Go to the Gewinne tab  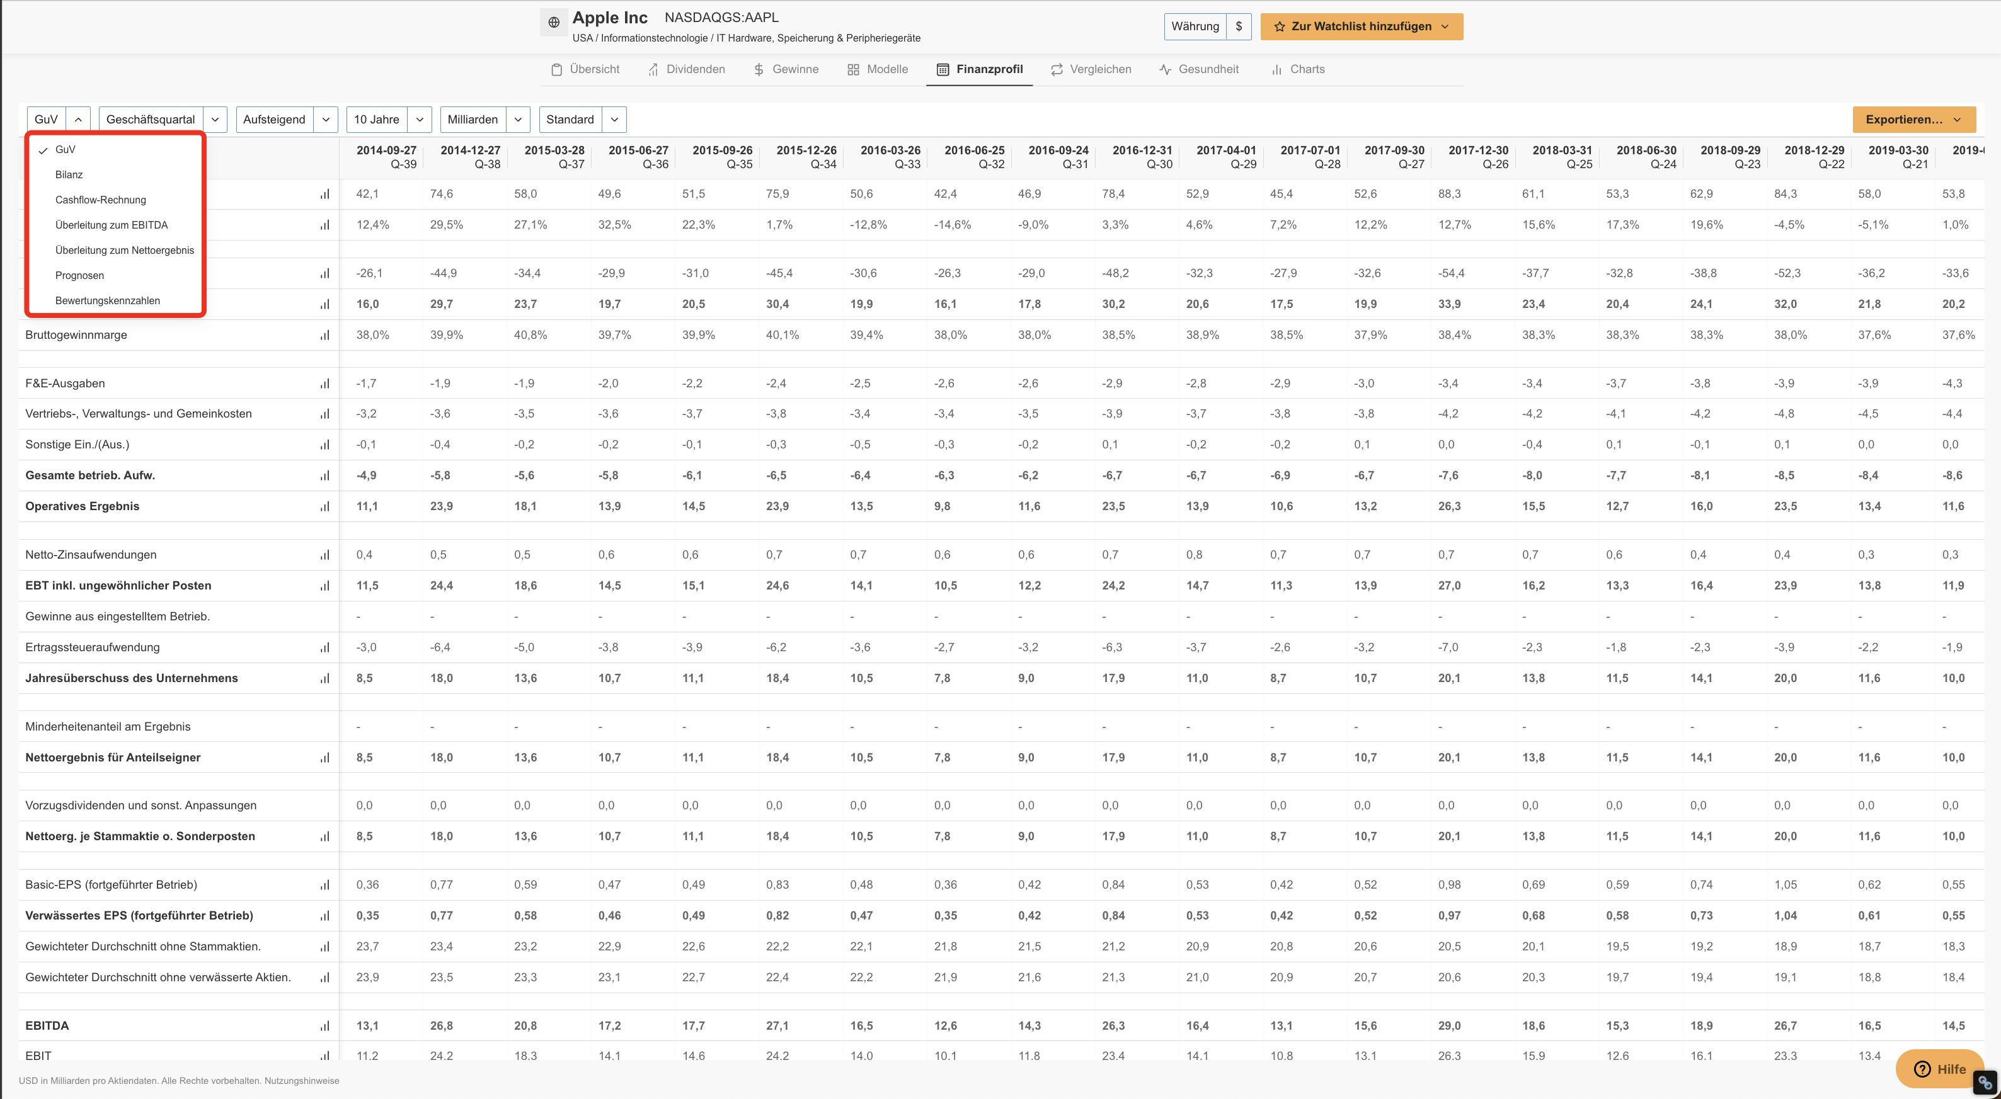[785, 69]
